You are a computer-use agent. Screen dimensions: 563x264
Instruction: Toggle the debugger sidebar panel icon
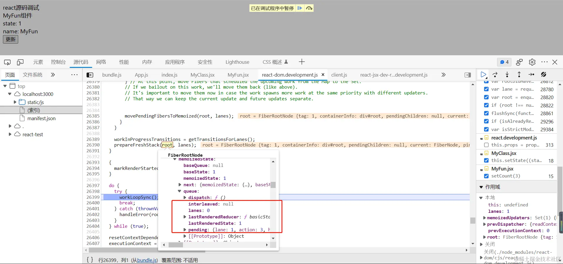[468, 75]
